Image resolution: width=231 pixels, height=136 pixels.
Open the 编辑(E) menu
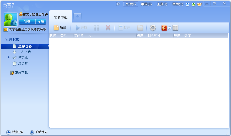(x=146, y=4)
